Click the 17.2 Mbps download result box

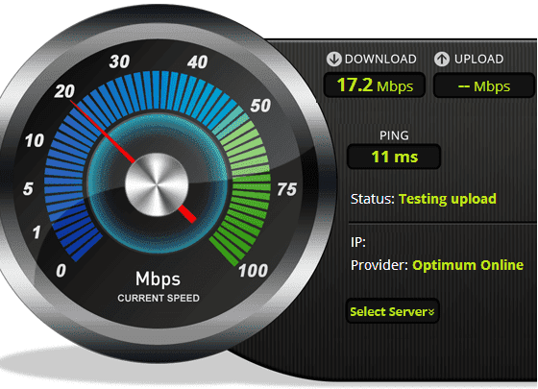[x=375, y=85]
